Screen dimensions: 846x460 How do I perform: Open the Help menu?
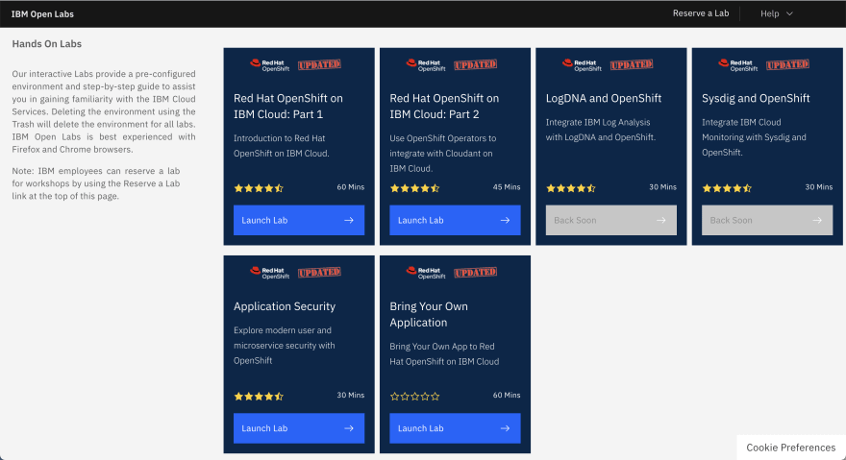tap(777, 13)
